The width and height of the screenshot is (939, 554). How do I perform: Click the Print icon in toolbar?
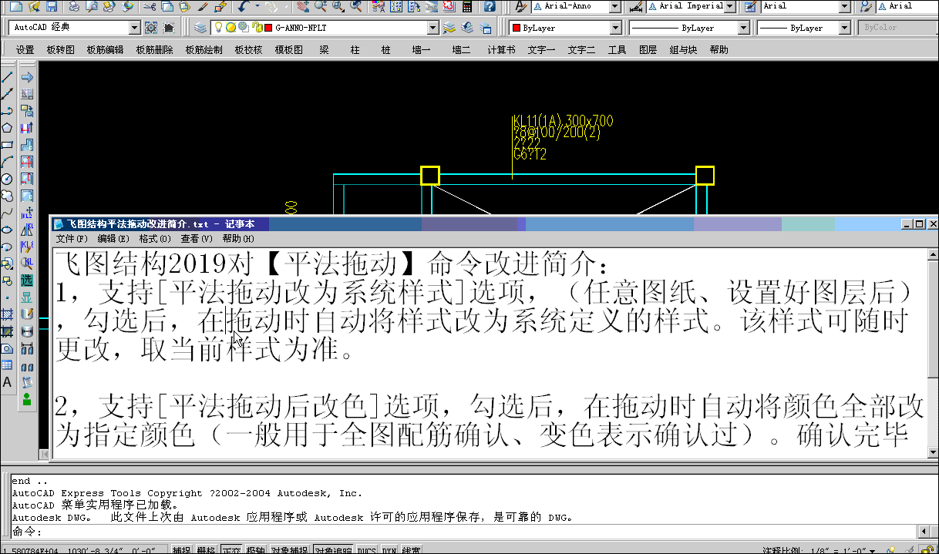[x=74, y=6]
